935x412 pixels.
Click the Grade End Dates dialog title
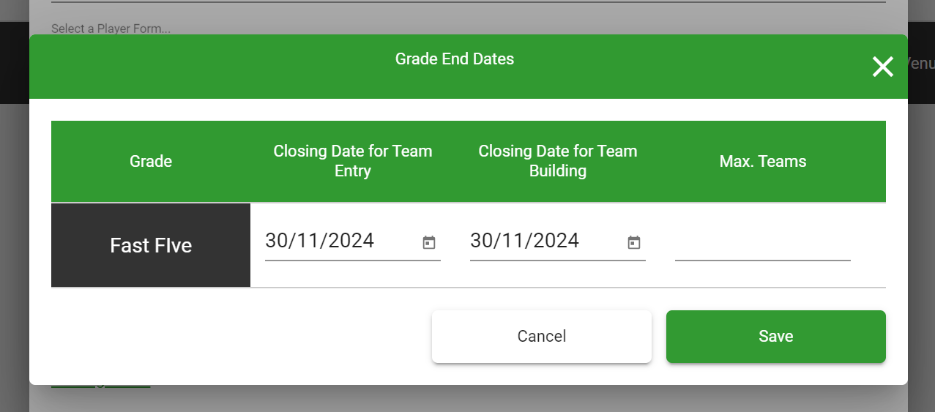(x=455, y=59)
